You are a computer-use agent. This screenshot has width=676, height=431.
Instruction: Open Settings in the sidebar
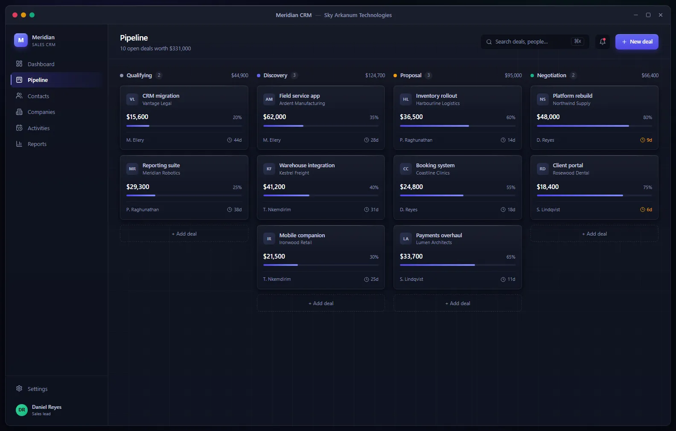pyautogui.click(x=56, y=389)
